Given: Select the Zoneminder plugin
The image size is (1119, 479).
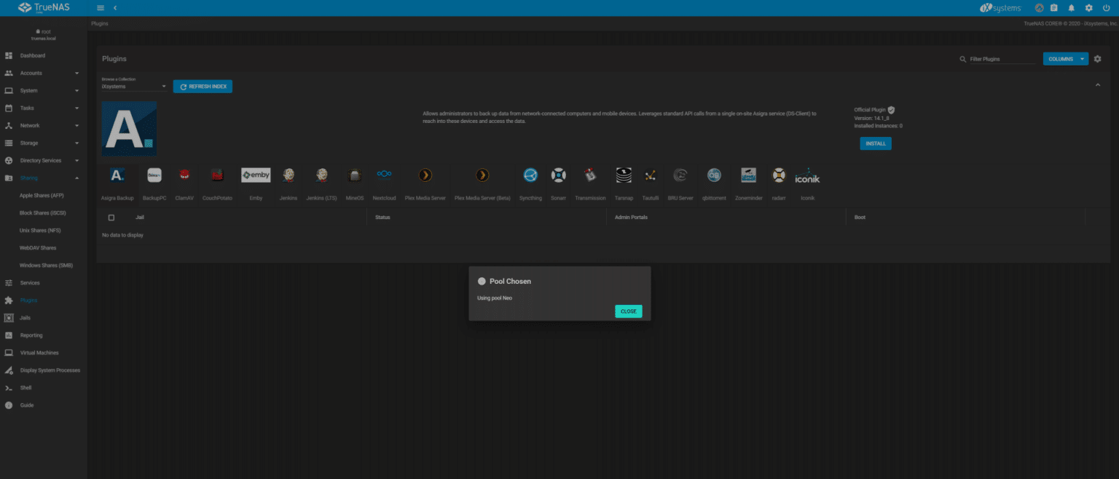Looking at the screenshot, I should tap(748, 175).
